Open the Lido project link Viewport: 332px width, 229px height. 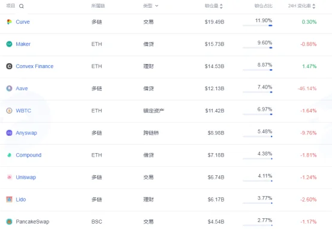[21, 200]
